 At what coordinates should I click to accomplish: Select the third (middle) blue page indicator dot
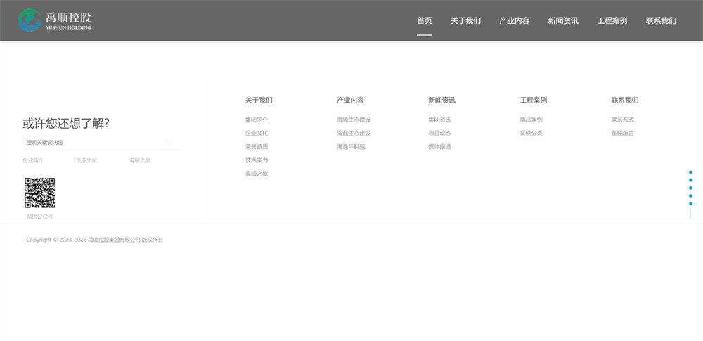pyautogui.click(x=690, y=188)
